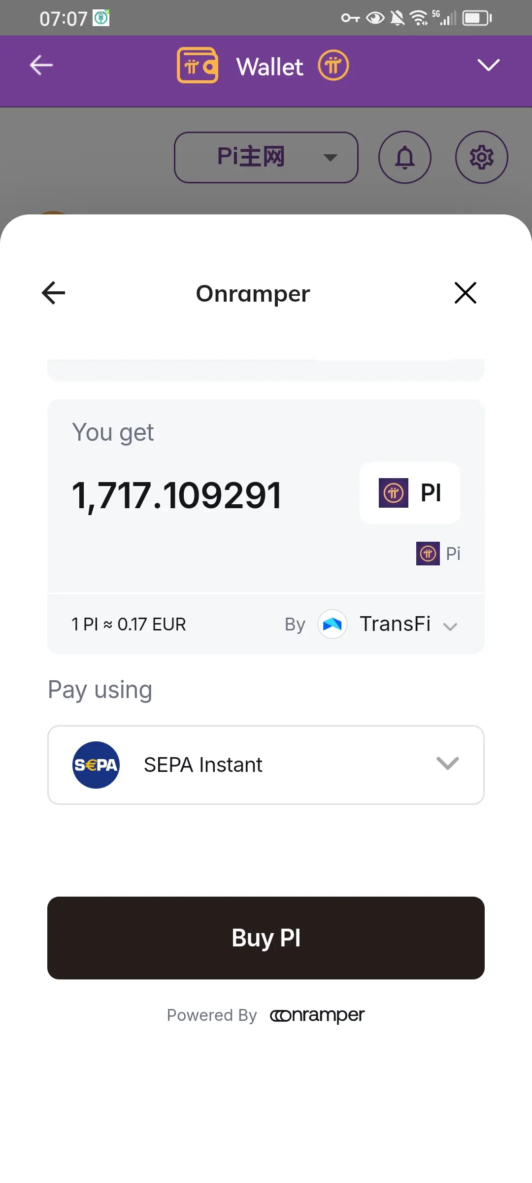
Task: Tap the orange wallet icon in header
Action: point(198,65)
